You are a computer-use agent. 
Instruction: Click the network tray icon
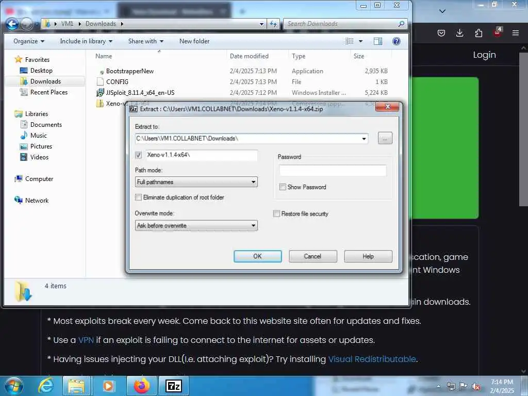451,386
